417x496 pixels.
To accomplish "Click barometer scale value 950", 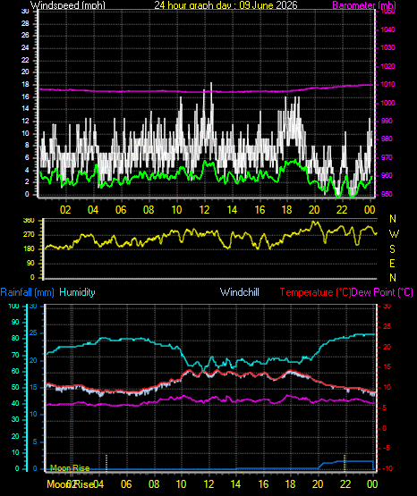I will pos(387,194).
